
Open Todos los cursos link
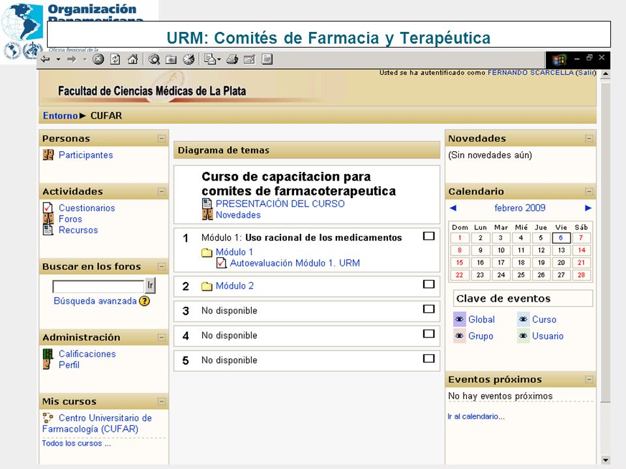pos(76,444)
